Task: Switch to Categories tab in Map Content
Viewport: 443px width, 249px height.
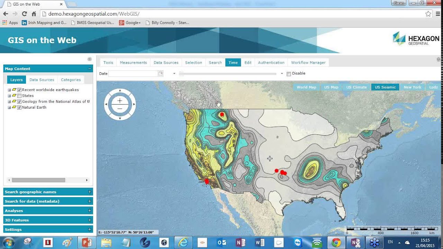Action: (71, 80)
